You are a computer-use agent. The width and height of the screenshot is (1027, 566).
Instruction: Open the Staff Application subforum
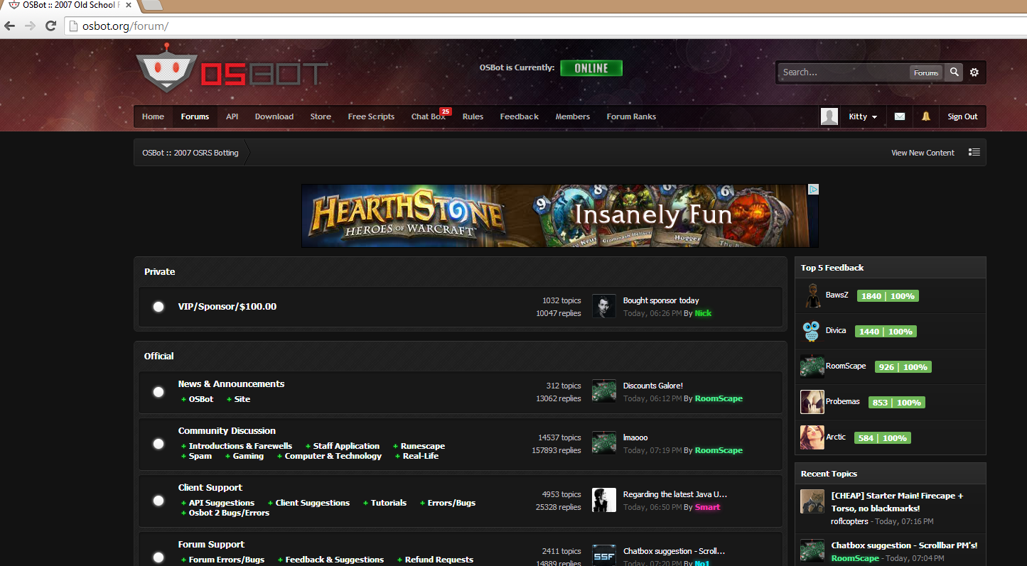[346, 446]
